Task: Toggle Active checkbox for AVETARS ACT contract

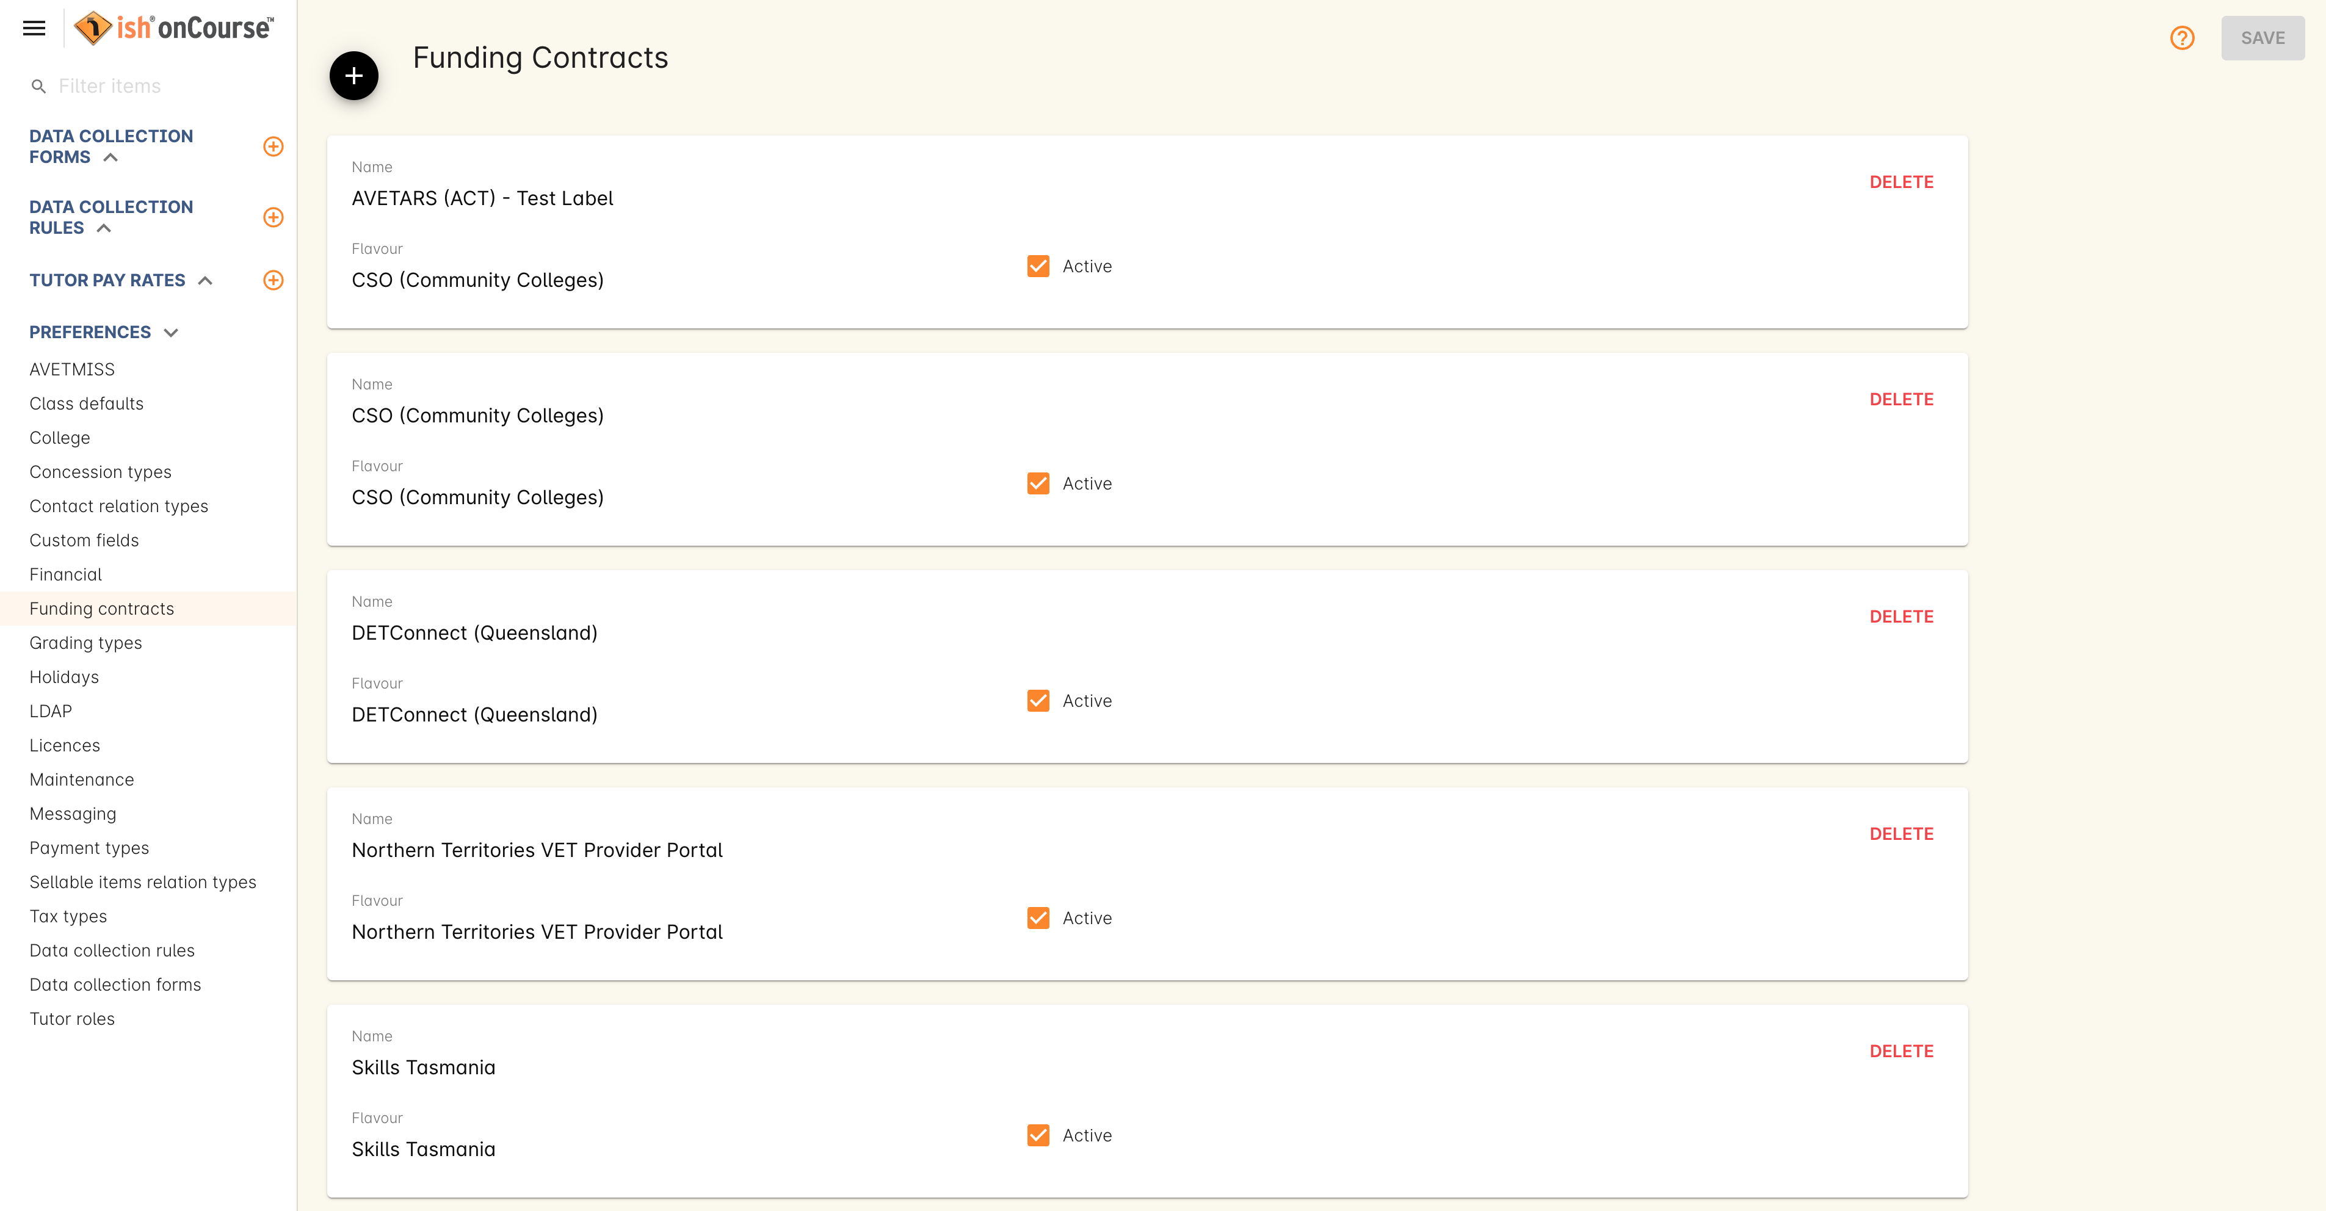Action: [1040, 265]
